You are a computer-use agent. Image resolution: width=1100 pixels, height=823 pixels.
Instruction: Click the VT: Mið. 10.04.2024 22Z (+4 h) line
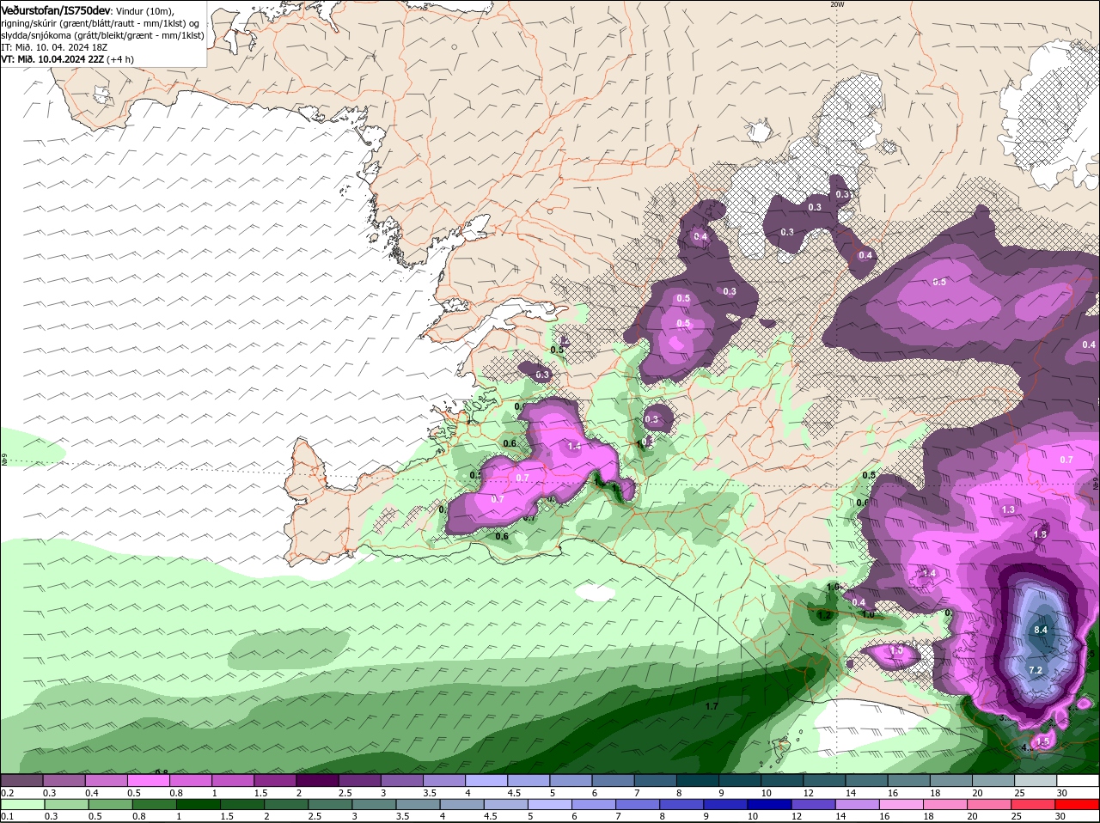tap(67, 59)
